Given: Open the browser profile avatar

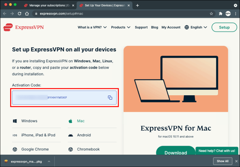Looking at the screenshot, I should pyautogui.click(x=228, y=14).
